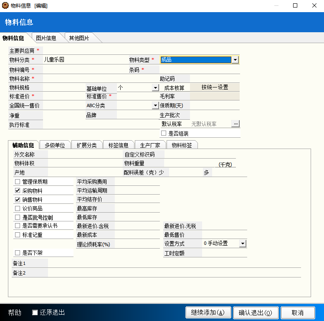Viewport: 324px width, 321px height.
Task: Open 标签信息 sub-tab
Action: point(119,145)
